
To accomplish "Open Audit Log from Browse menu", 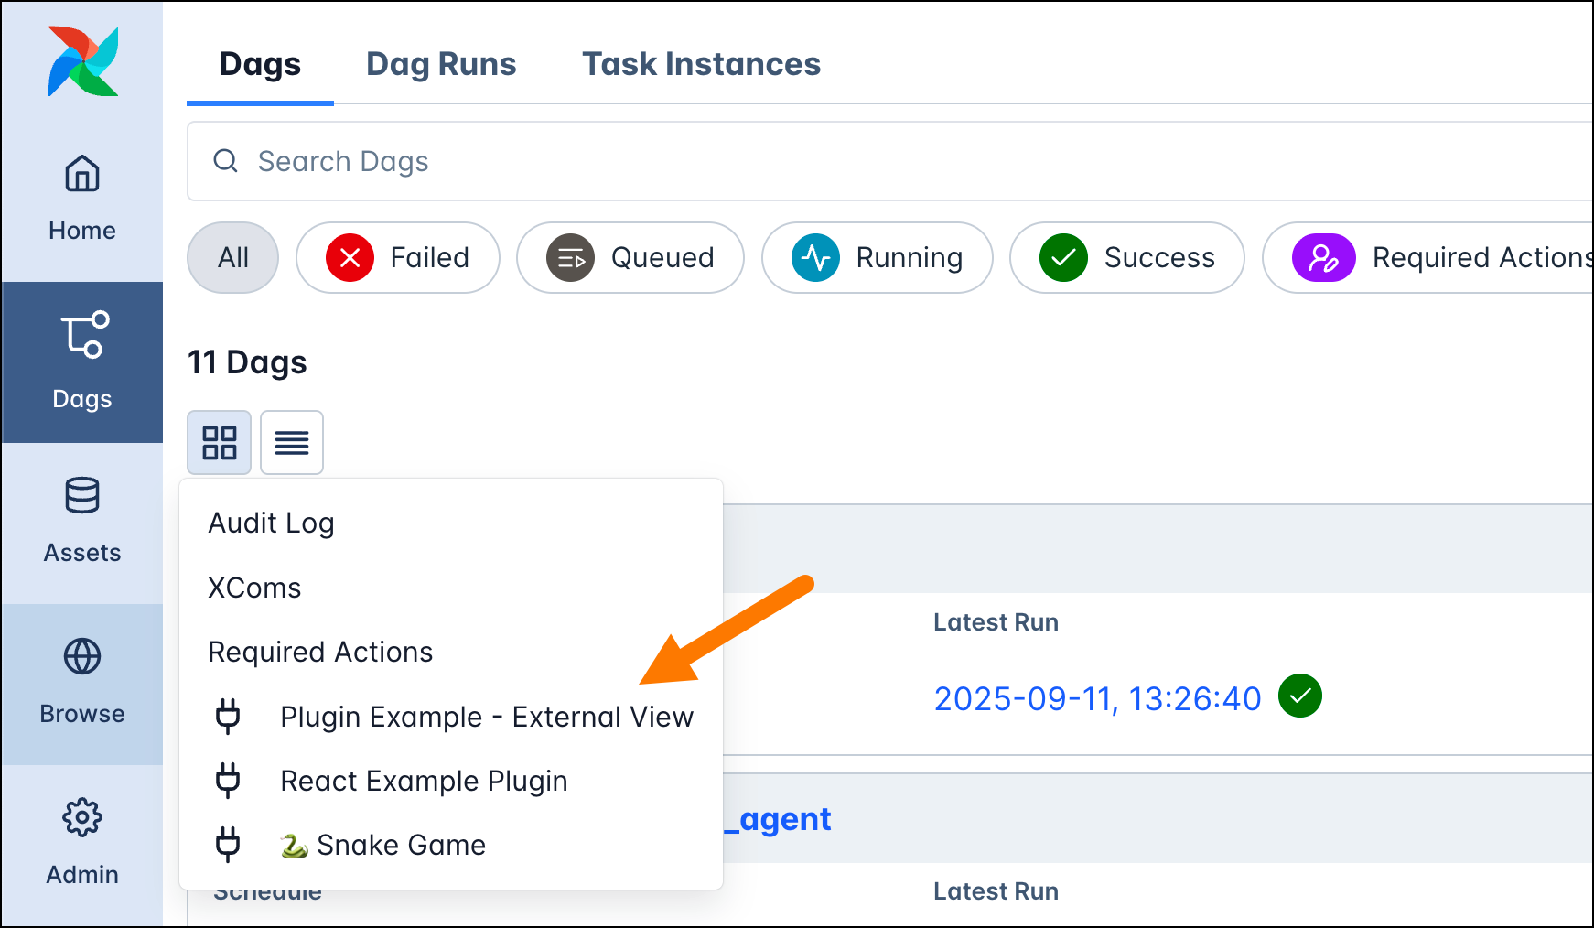I will [x=271, y=523].
